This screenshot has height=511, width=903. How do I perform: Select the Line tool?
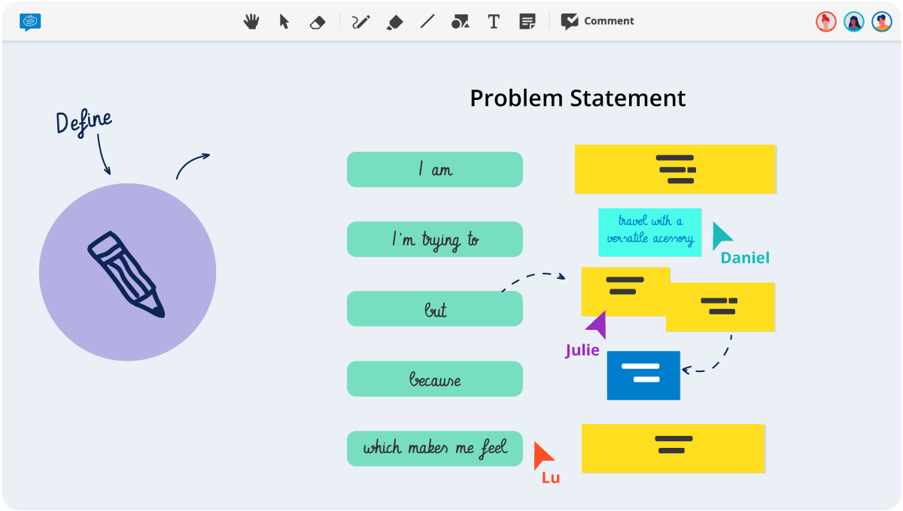tap(427, 22)
